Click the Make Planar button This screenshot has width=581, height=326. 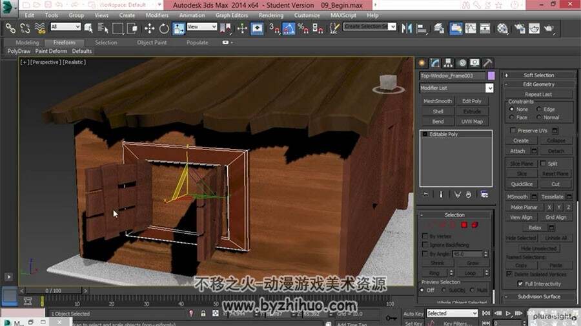[524, 207]
